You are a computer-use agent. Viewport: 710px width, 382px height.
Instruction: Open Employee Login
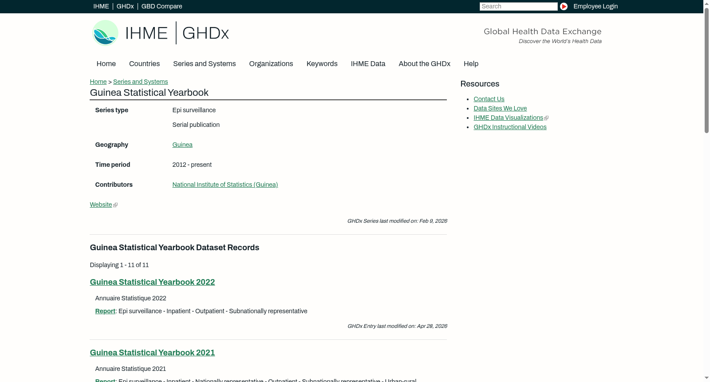point(596,6)
